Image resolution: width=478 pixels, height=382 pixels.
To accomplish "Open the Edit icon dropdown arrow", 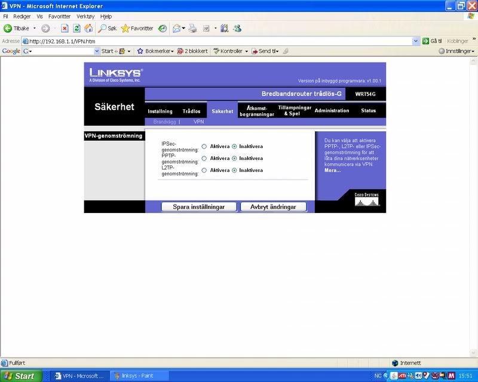I will point(216,28).
